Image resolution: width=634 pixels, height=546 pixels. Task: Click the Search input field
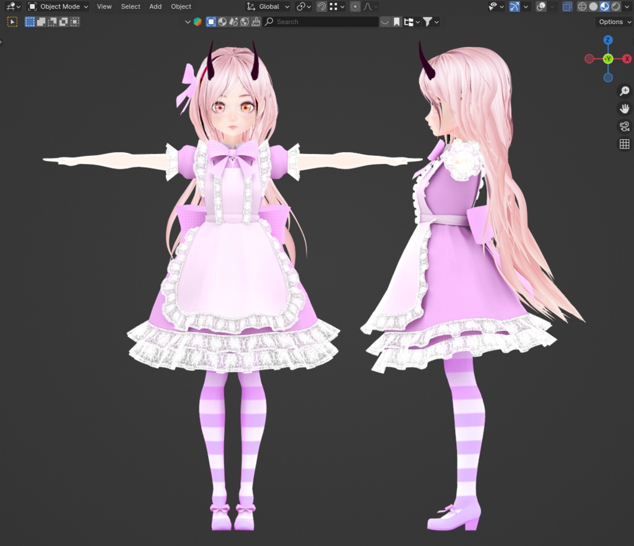click(321, 22)
